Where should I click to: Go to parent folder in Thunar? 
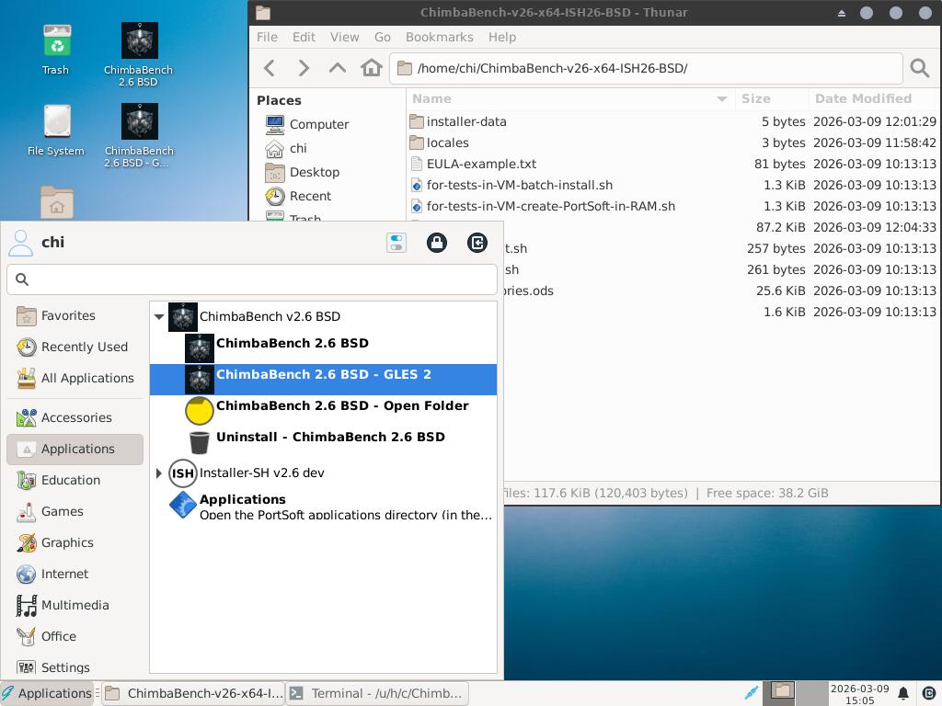pos(338,68)
